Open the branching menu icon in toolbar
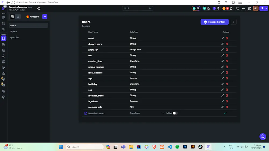The width and height of the screenshot is (269, 151). click(x=237, y=8)
